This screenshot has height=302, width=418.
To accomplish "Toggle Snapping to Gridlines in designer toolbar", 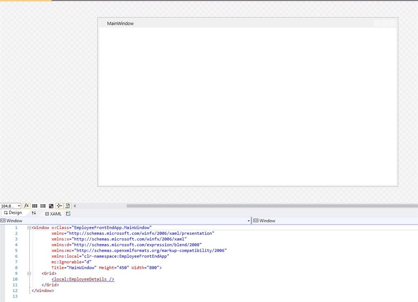I will 42,206.
